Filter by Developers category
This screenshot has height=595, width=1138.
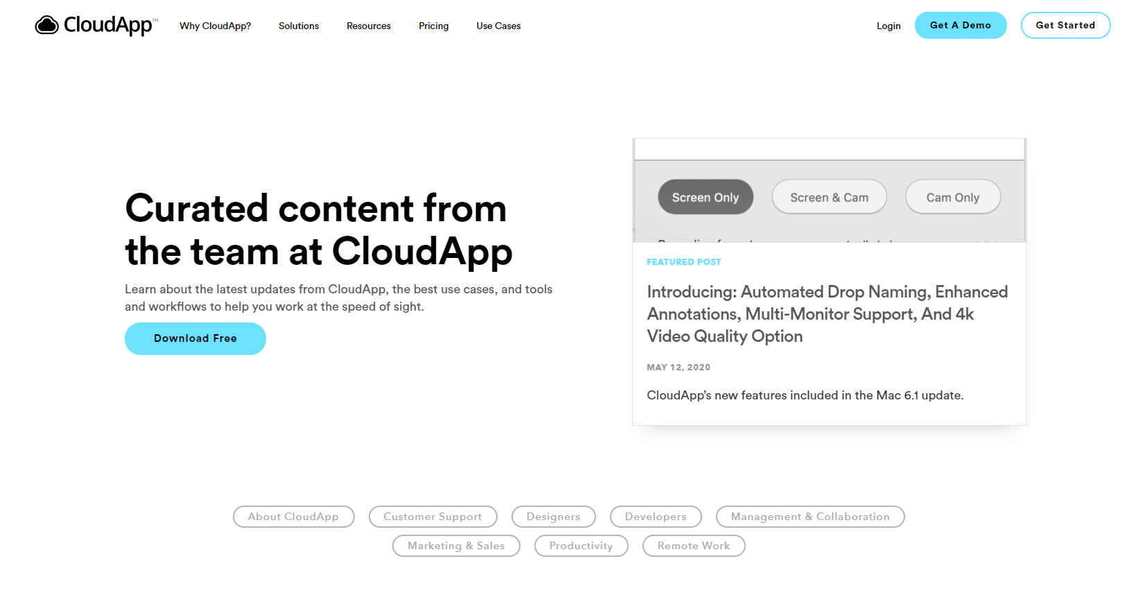[656, 517]
